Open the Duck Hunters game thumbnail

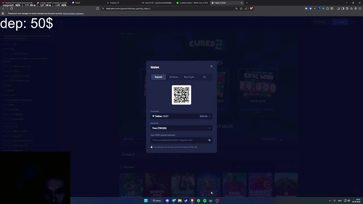click(x=234, y=186)
